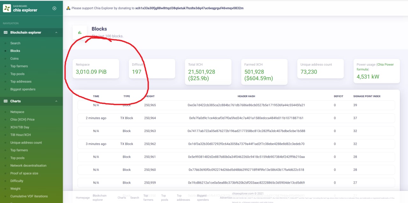The image size is (408, 203).
Task: Click Top addresses in the footer
Action: pyautogui.click(x=183, y=198)
